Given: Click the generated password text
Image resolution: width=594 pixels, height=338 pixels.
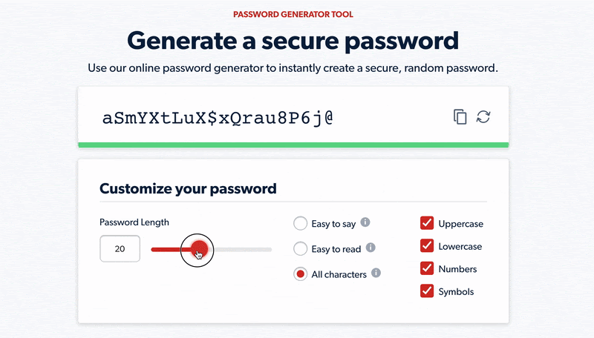Looking at the screenshot, I should pos(217,117).
